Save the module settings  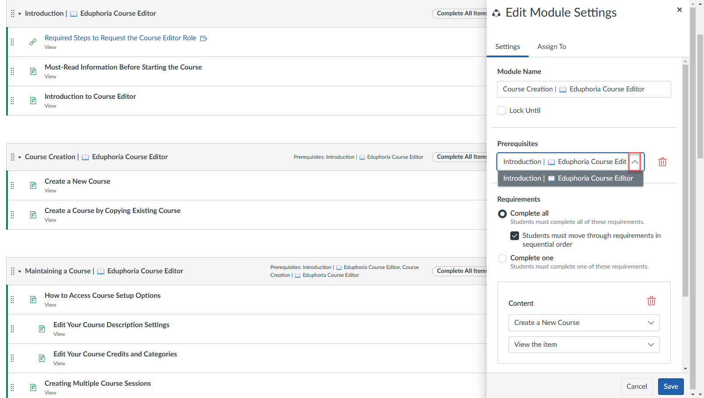(x=670, y=387)
